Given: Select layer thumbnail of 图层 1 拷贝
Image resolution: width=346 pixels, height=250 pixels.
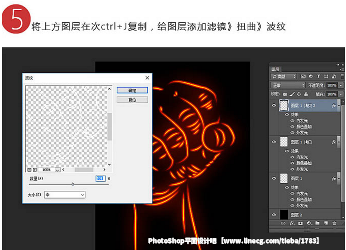Looking at the screenshot, I should (284, 142).
